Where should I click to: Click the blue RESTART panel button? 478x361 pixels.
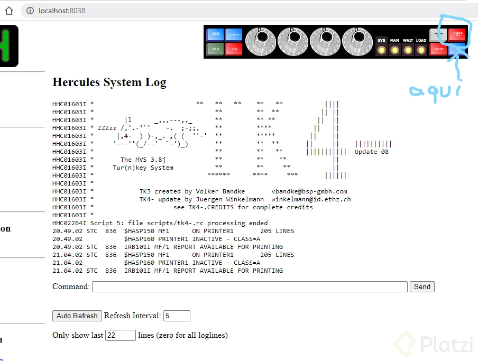pyautogui.click(x=234, y=35)
